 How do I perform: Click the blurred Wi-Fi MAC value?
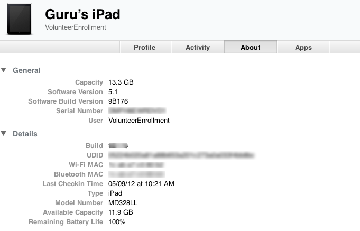click(136, 165)
